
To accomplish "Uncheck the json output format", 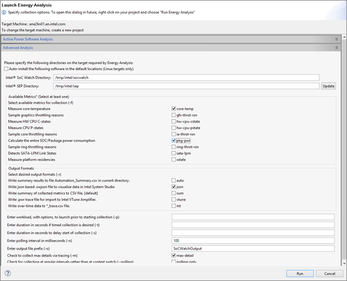I will [174, 186].
